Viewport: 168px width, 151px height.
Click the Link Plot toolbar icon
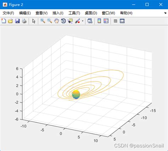pos(90,21)
